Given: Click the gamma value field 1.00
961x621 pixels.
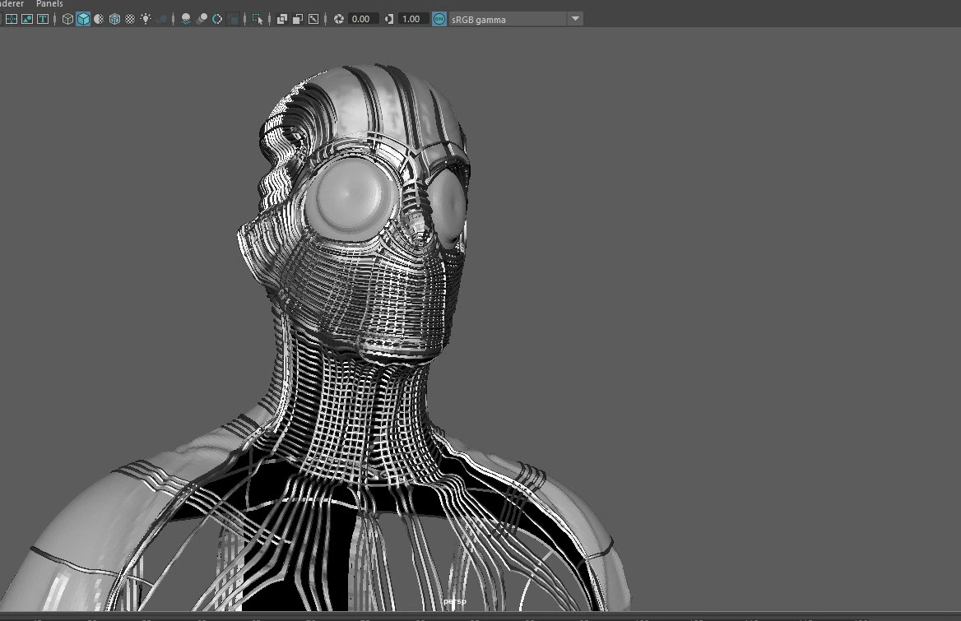Looking at the screenshot, I should [412, 19].
